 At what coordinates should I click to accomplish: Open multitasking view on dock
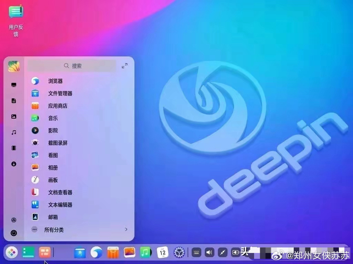point(44,252)
